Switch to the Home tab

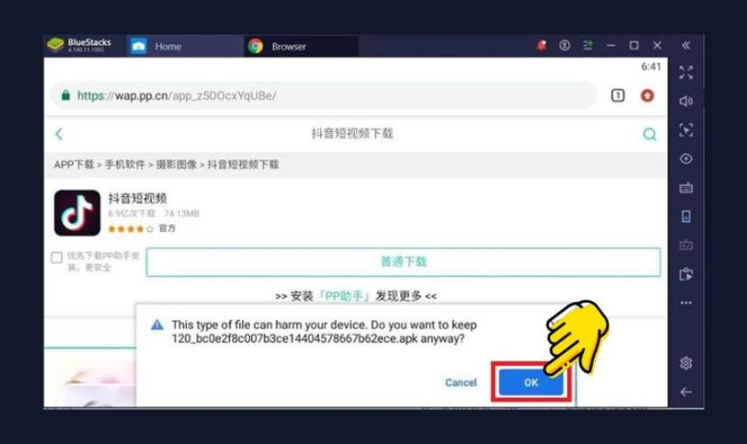[x=185, y=46]
